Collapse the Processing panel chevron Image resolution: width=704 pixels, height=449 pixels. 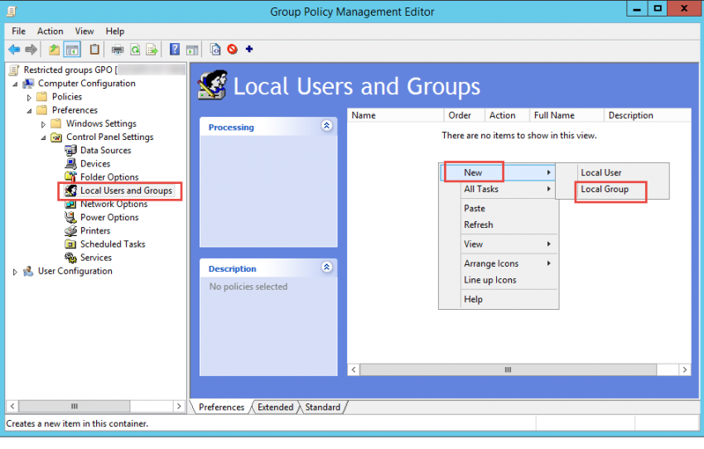[x=326, y=126]
